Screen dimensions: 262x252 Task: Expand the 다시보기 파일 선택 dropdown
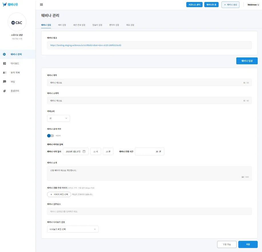pyautogui.click(x=73, y=229)
